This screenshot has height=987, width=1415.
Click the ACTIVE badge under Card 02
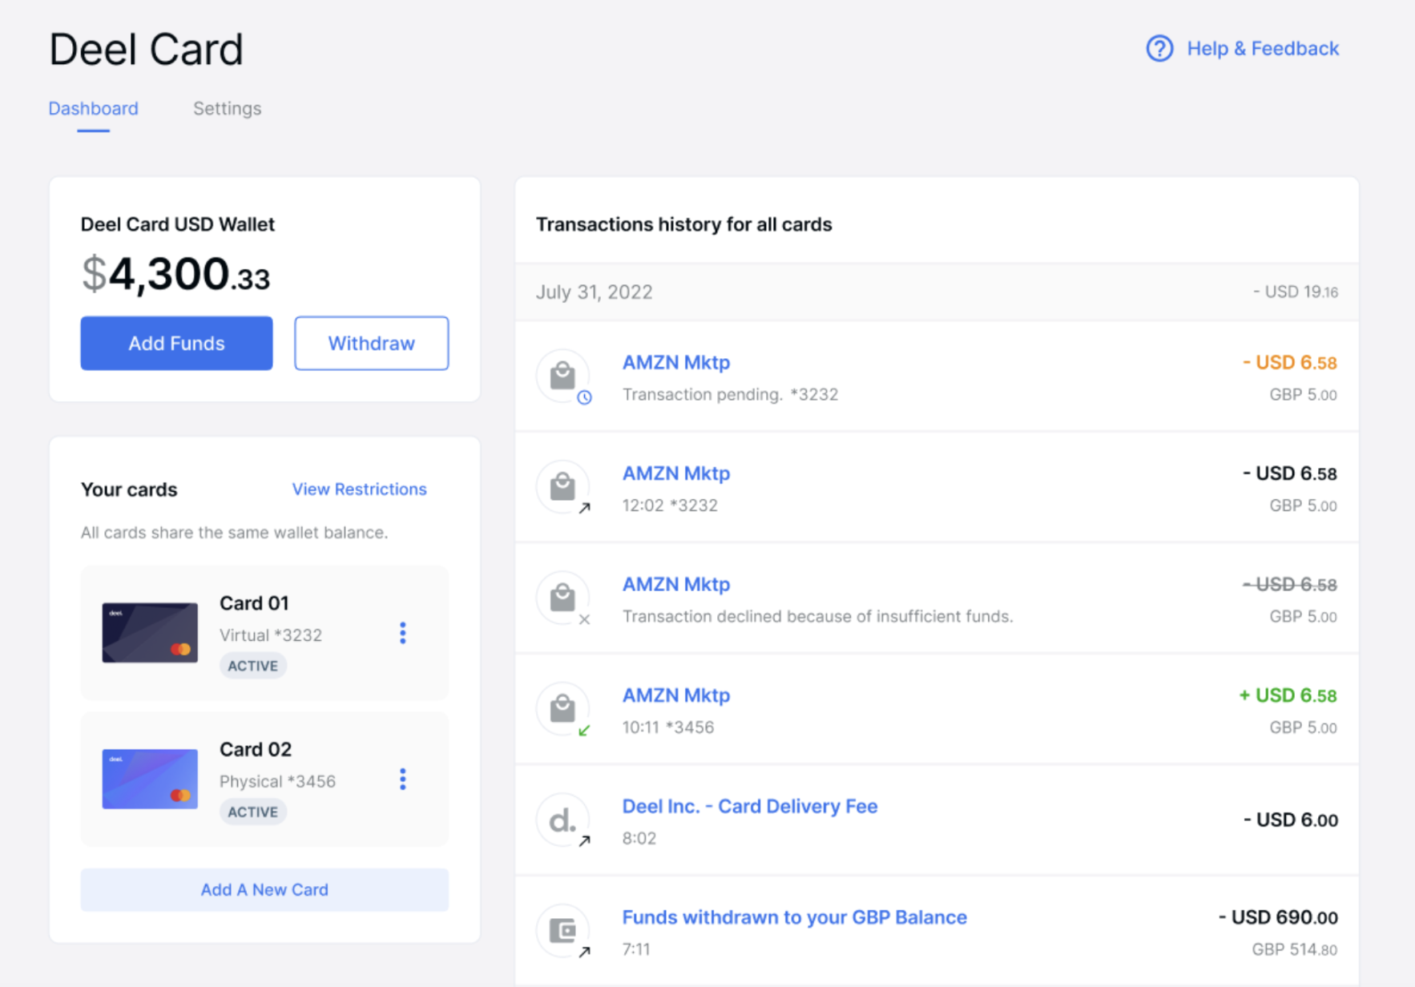click(252, 812)
